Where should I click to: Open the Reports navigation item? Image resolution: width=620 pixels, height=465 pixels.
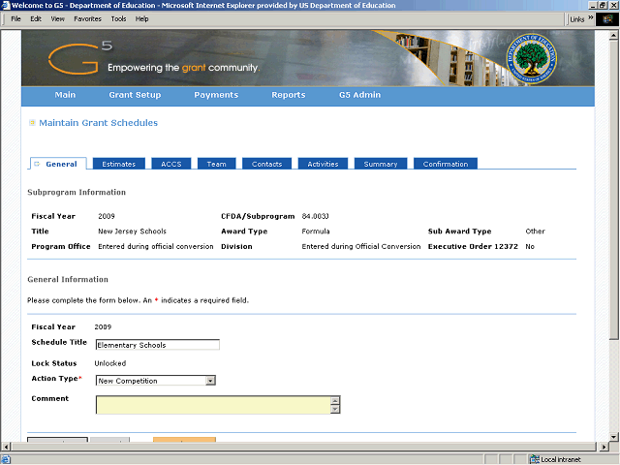click(x=289, y=95)
